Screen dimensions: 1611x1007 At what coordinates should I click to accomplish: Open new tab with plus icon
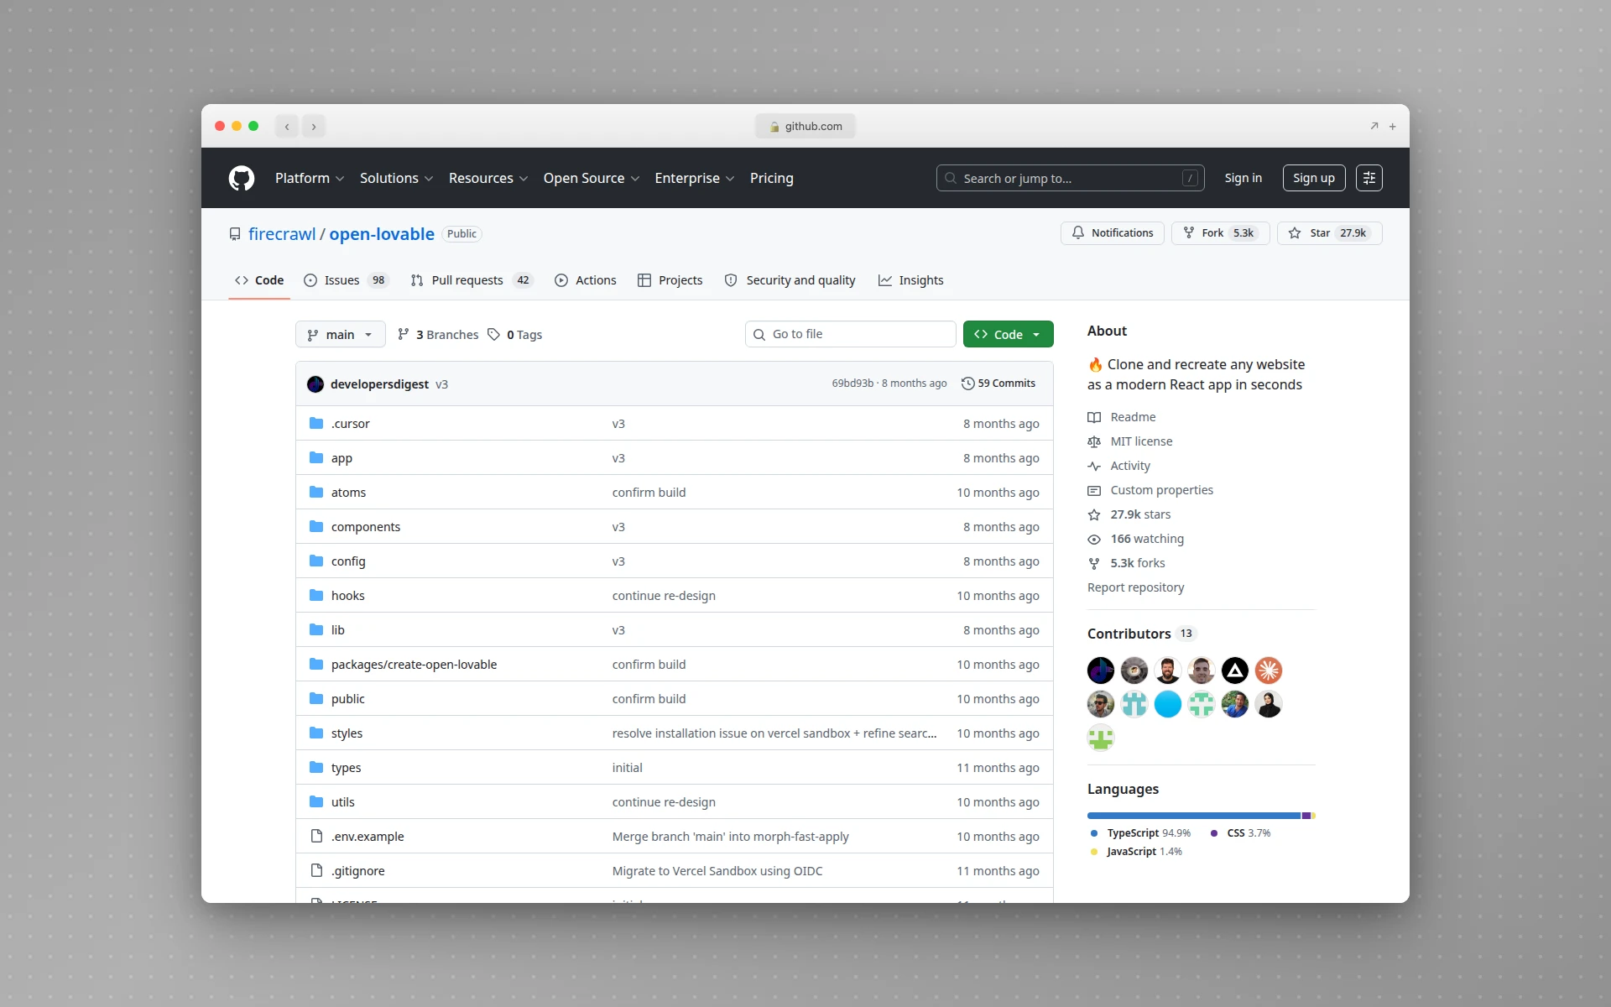pyautogui.click(x=1392, y=126)
